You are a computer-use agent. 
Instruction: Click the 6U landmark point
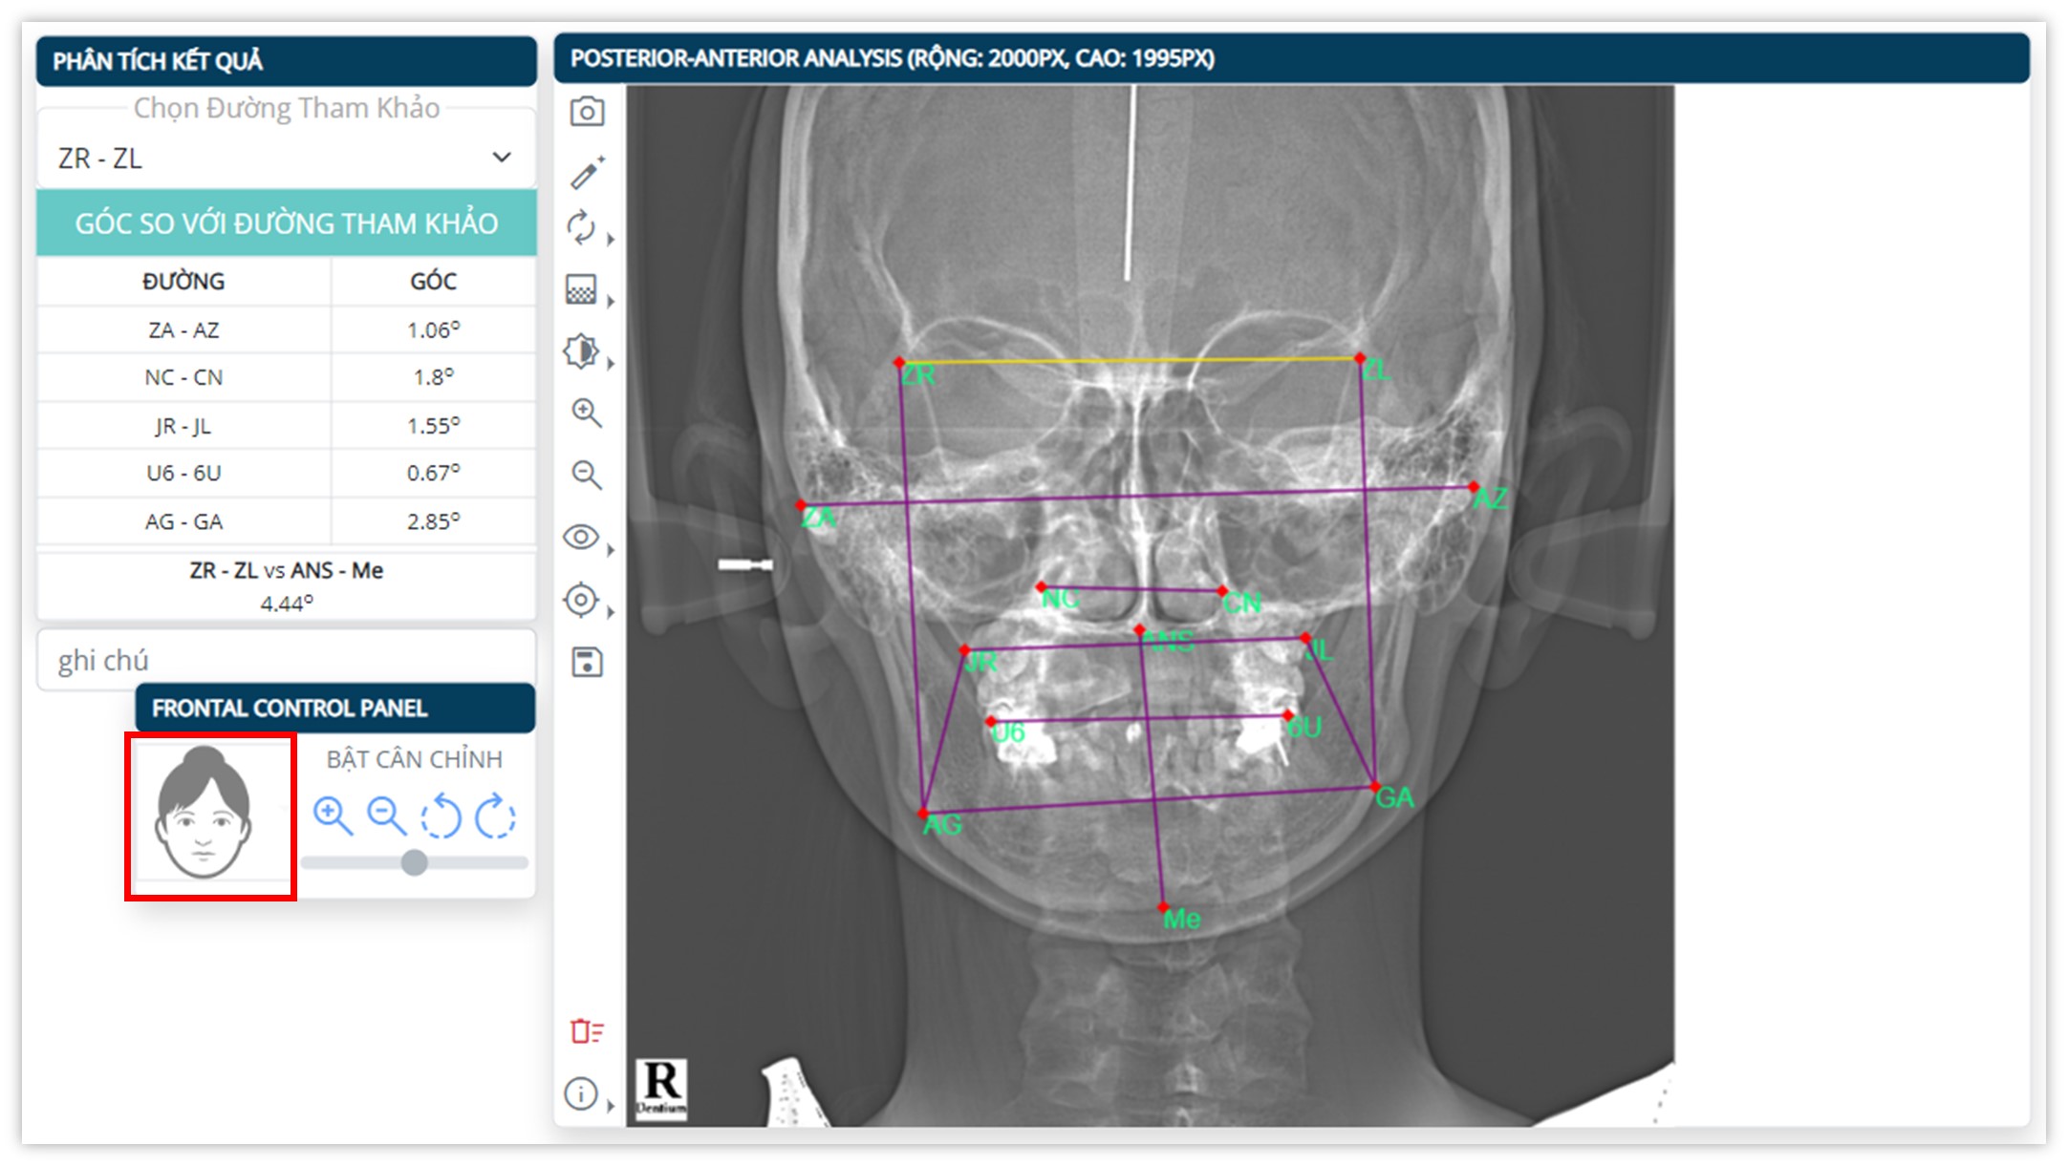tap(1287, 715)
